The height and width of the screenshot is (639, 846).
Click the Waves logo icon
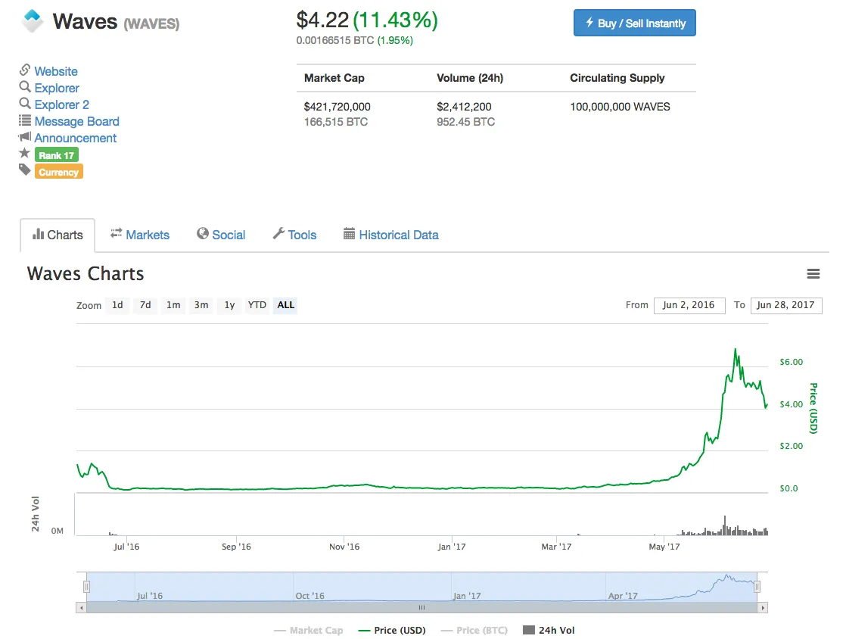[x=33, y=21]
